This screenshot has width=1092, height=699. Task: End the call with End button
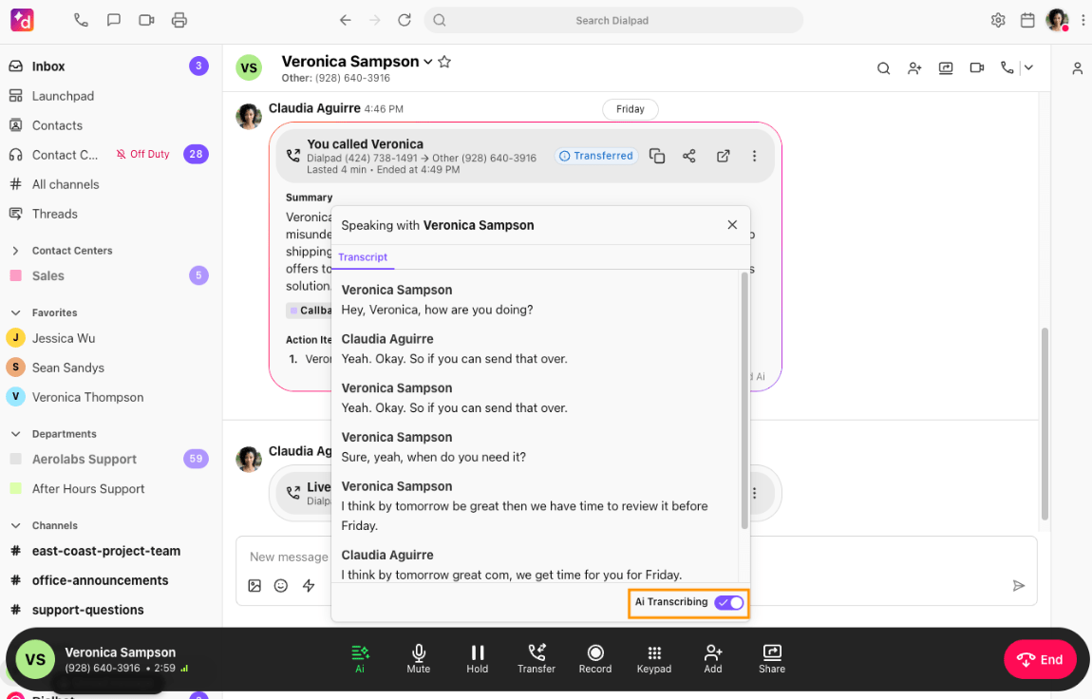pos(1040,659)
